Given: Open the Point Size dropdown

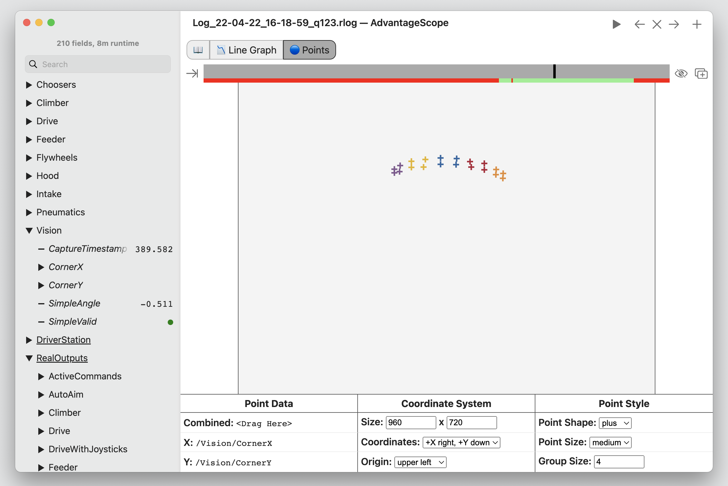Looking at the screenshot, I should click(x=610, y=443).
